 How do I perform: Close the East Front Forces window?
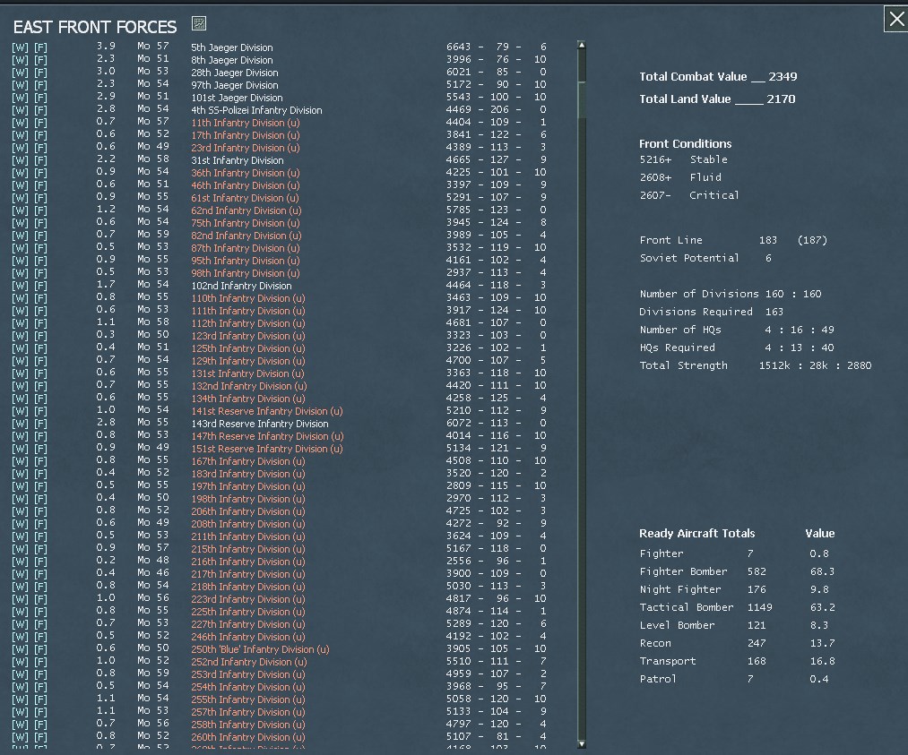coord(895,19)
